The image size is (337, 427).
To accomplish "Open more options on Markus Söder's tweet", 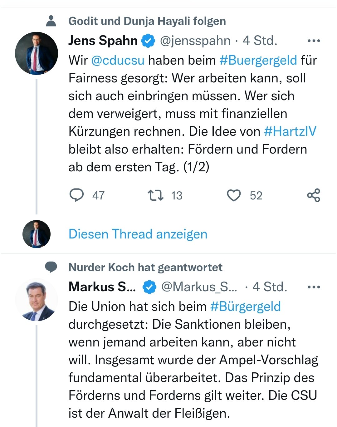I will click(314, 287).
